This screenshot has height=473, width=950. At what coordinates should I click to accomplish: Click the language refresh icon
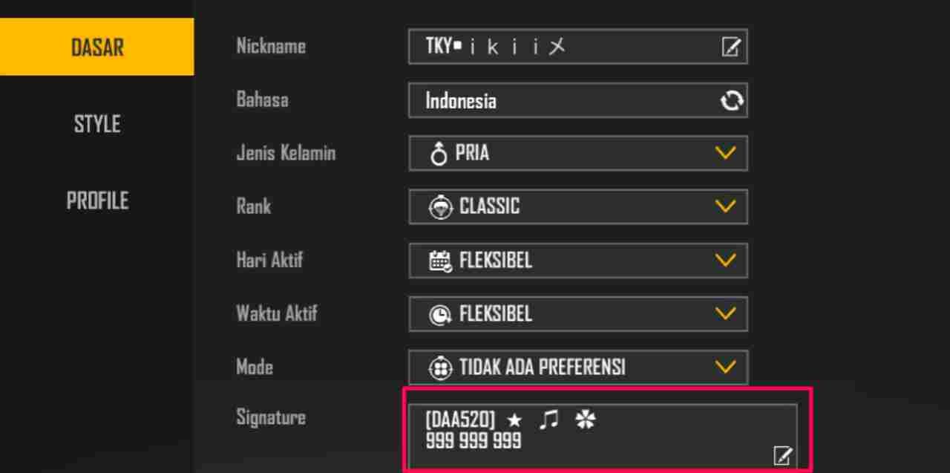(731, 101)
